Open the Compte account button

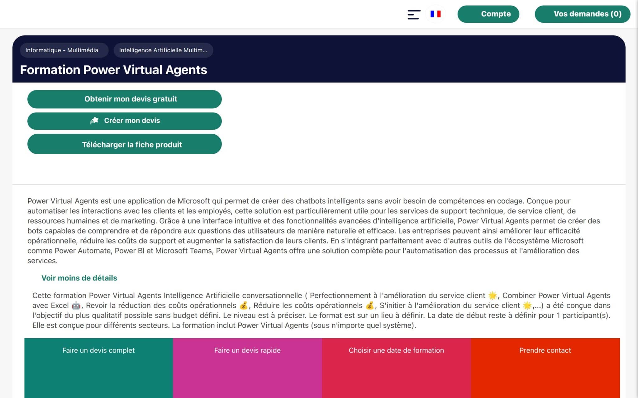pyautogui.click(x=488, y=14)
